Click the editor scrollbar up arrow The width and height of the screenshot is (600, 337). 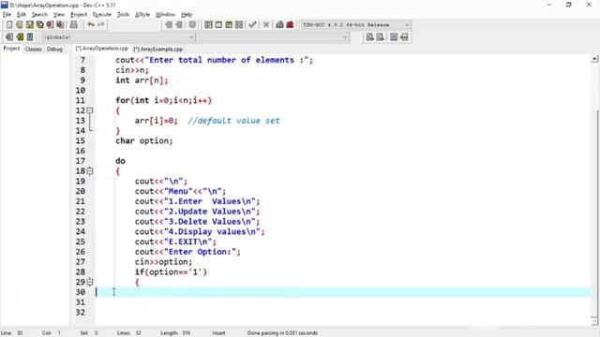click(594, 59)
